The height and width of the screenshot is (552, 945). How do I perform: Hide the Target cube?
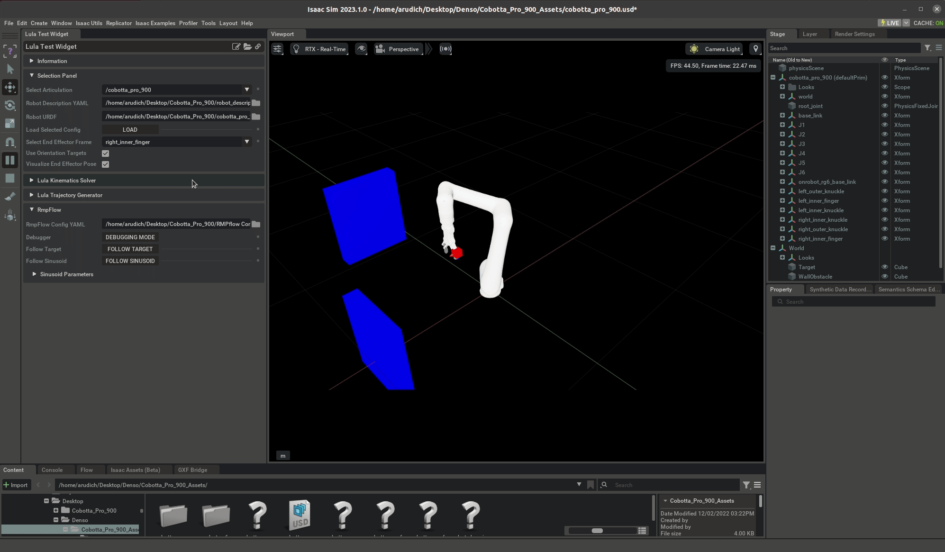point(884,267)
